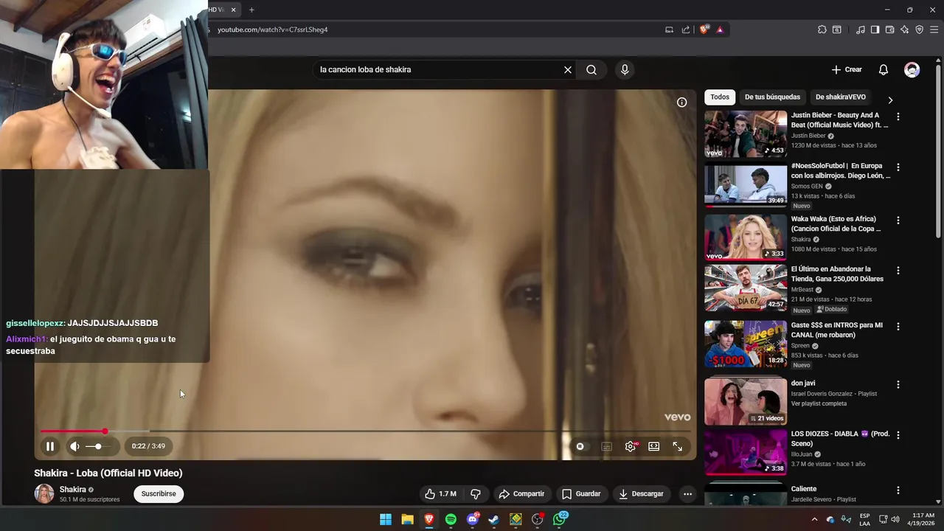This screenshot has width=944, height=531.
Task: Click the Crear create button
Action: (x=847, y=69)
